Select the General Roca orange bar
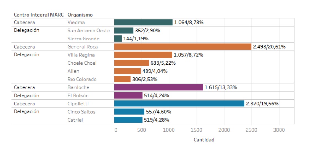Image resolution: width=309 pixels, height=145 pixels. point(182,47)
